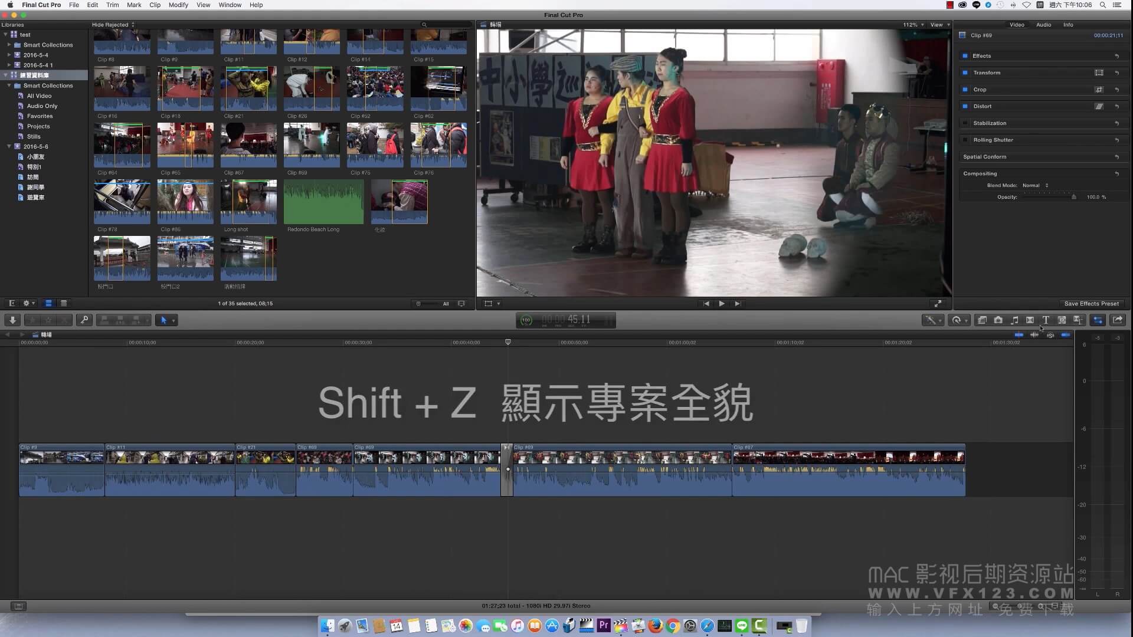
Task: Open the viewer zoom 112% dropdown
Action: coord(913,25)
